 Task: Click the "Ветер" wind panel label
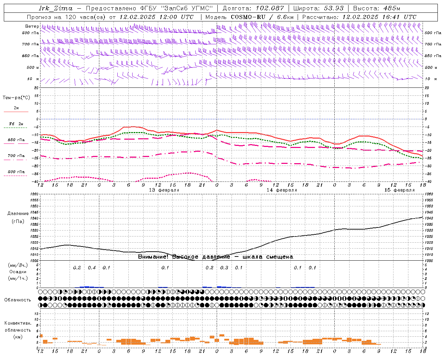(32, 26)
